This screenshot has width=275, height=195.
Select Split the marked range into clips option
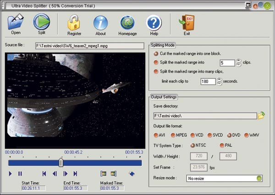[x=156, y=62]
